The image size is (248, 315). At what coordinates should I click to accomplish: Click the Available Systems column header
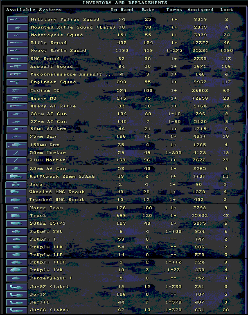pyautogui.click(x=34, y=10)
